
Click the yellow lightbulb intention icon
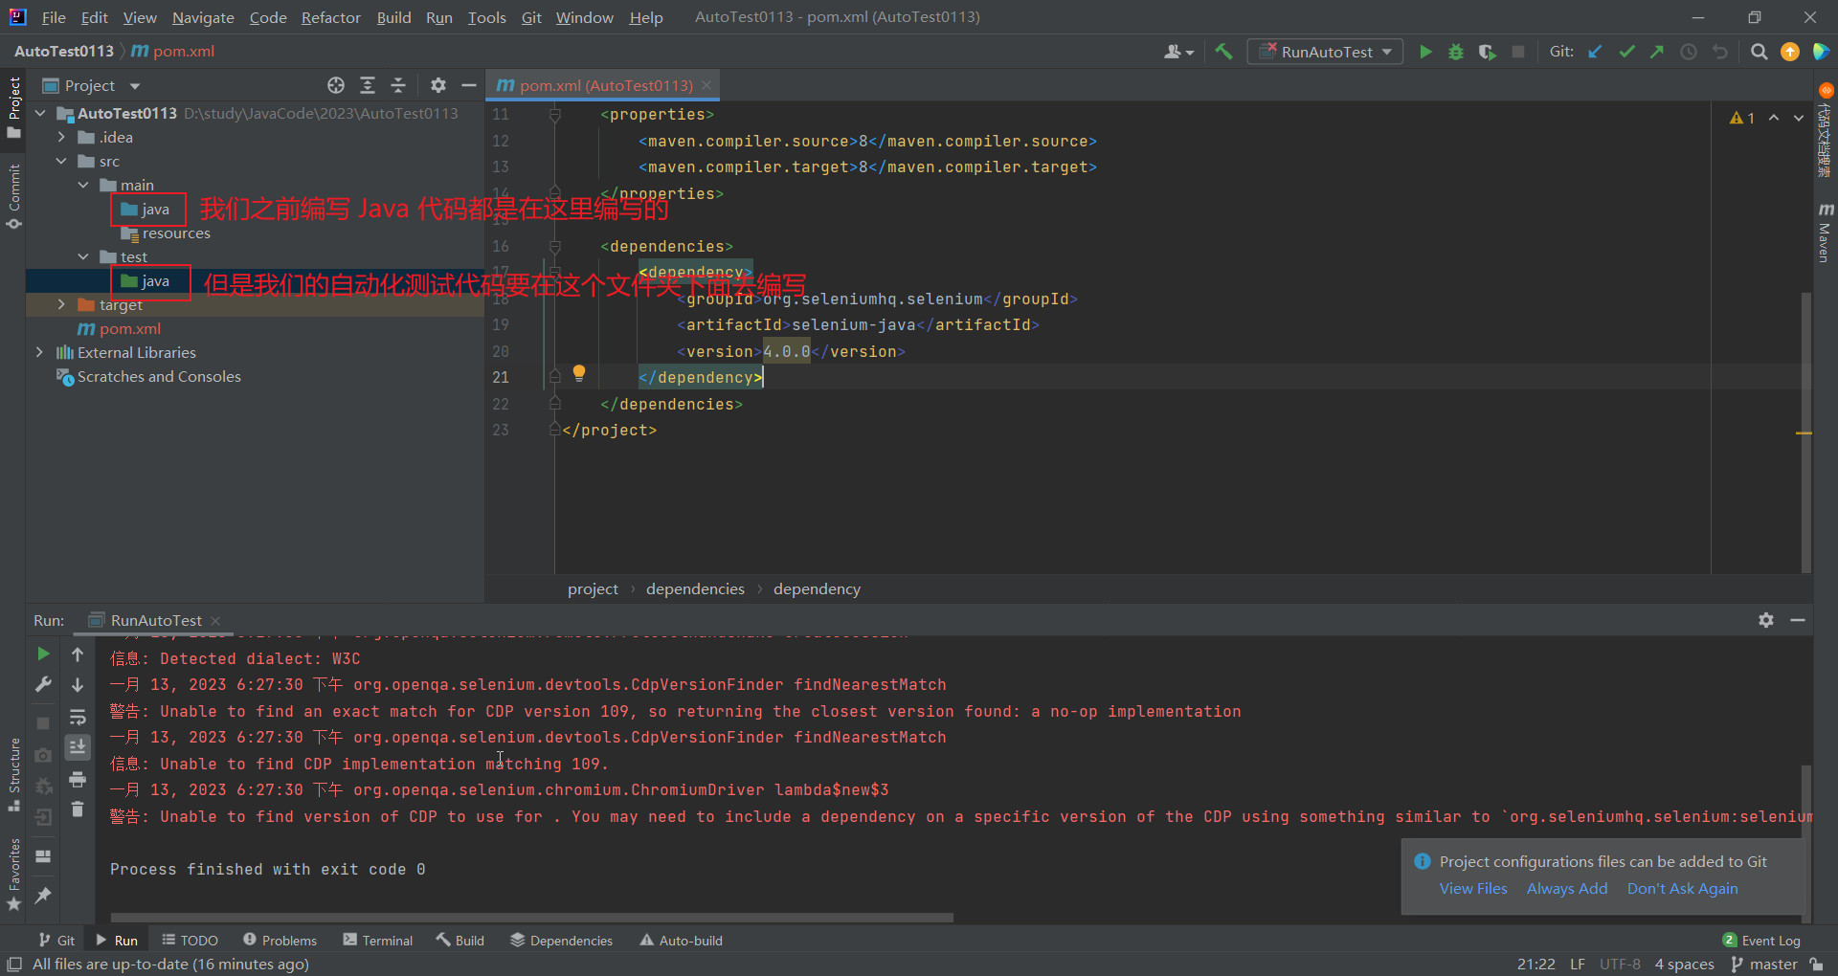click(579, 373)
